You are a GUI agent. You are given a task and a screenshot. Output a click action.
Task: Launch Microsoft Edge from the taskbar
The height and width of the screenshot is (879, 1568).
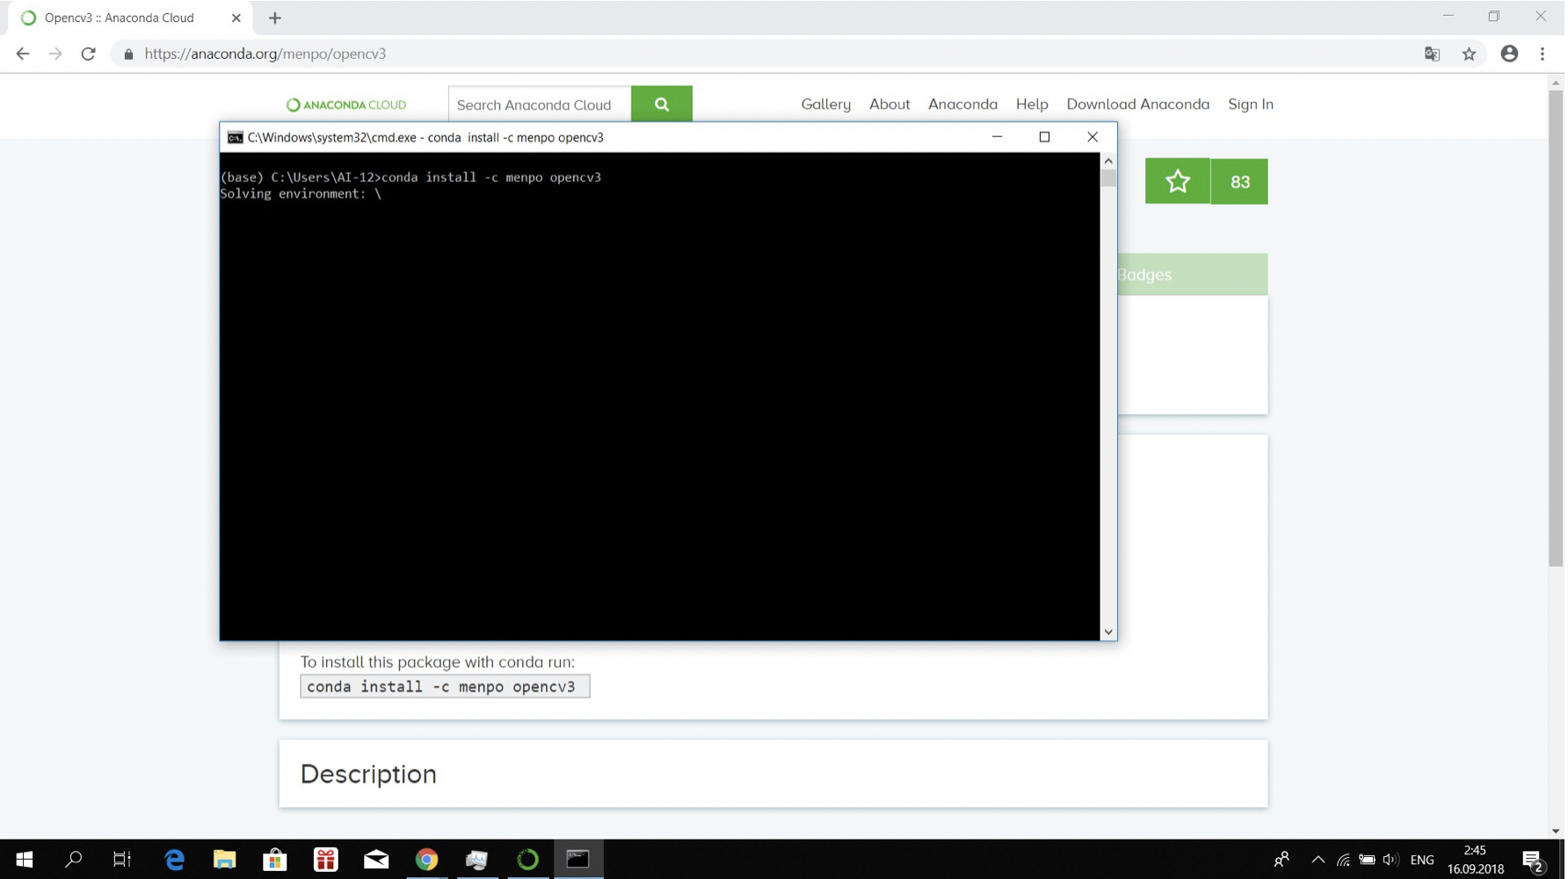click(x=175, y=861)
